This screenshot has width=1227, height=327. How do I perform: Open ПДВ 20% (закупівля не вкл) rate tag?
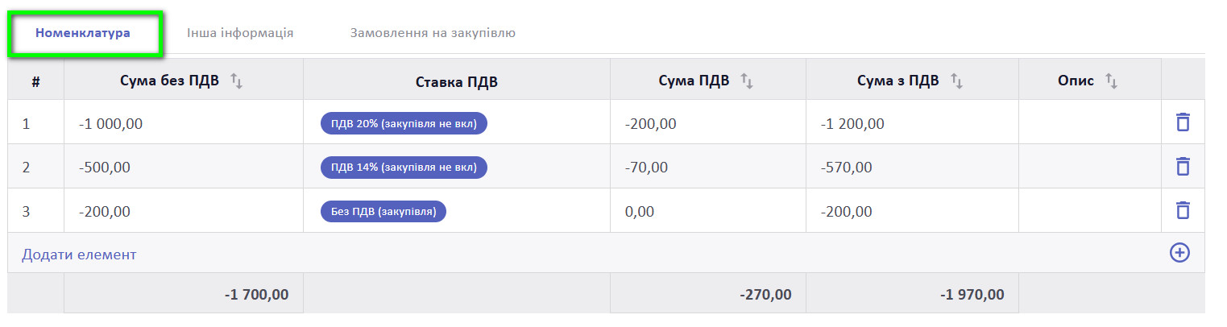404,123
